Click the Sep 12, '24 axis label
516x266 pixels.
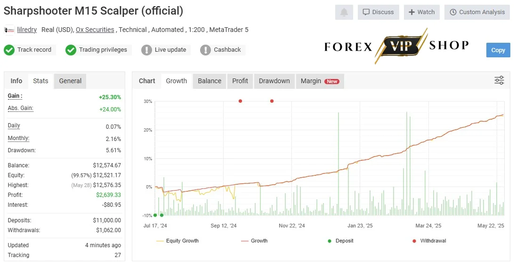[224, 226]
